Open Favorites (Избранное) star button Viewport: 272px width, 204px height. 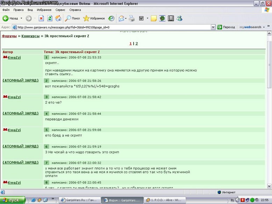94,18
